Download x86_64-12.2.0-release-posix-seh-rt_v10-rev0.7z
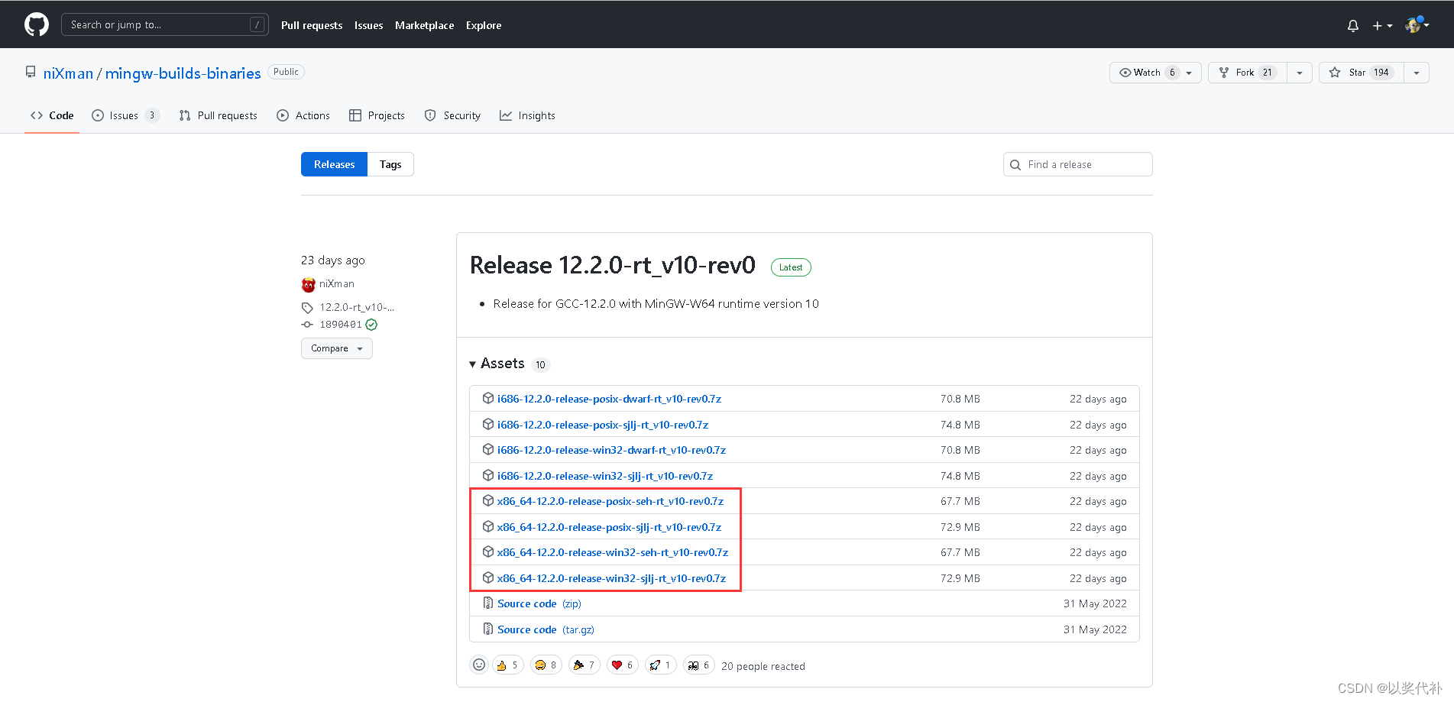The height and width of the screenshot is (702, 1454). click(610, 501)
